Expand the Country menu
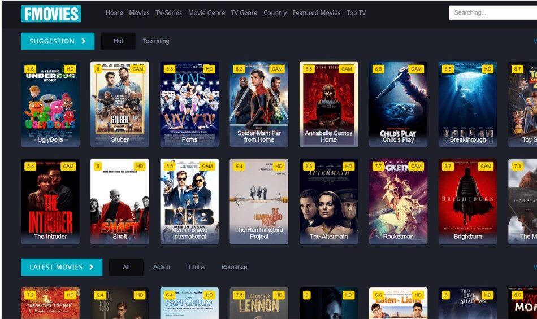537x319 pixels. tap(275, 12)
